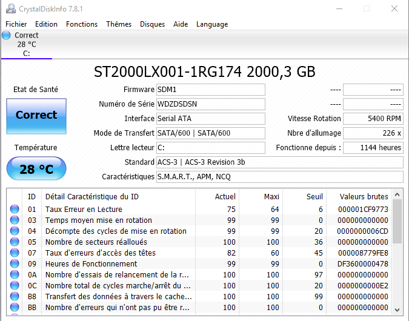
Task: Click the Nbre d'allumage field 226 x
Action: 373,133
